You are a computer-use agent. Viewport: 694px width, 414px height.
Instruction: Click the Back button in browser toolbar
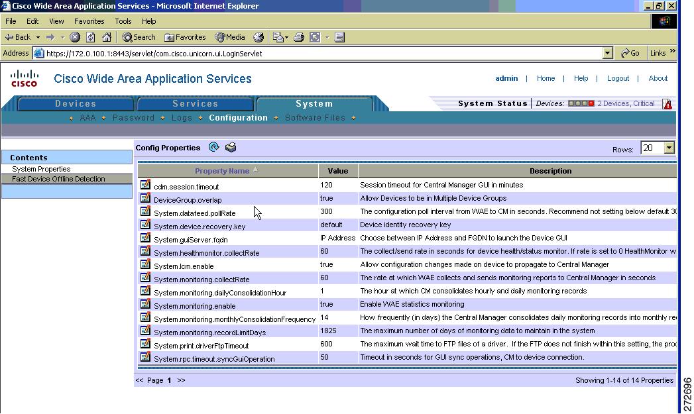[x=18, y=37]
